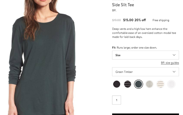This screenshot has width=183, height=115.
Task: Click the selected Green Timber swatch
Action: [138, 84]
